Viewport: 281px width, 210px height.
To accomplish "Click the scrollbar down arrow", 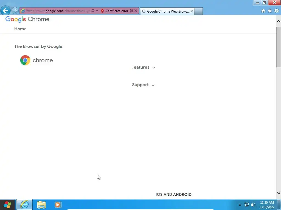I will click(x=279, y=193).
